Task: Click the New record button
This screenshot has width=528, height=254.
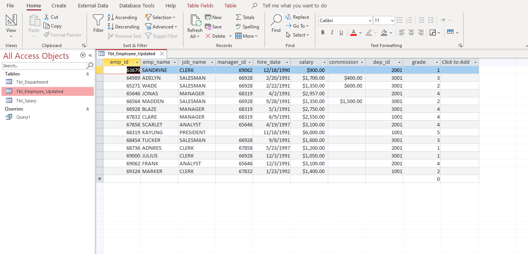Action: coord(213,17)
